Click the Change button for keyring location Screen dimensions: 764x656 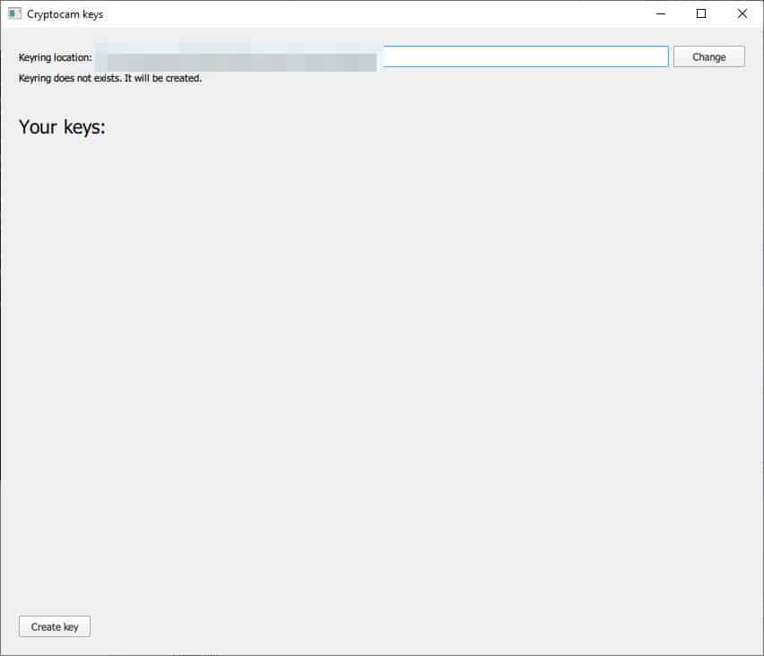click(709, 57)
